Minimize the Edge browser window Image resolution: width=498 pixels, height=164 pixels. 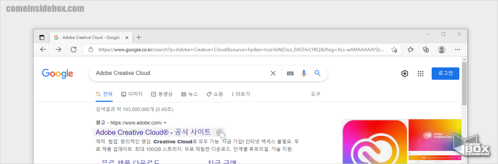[427, 34]
